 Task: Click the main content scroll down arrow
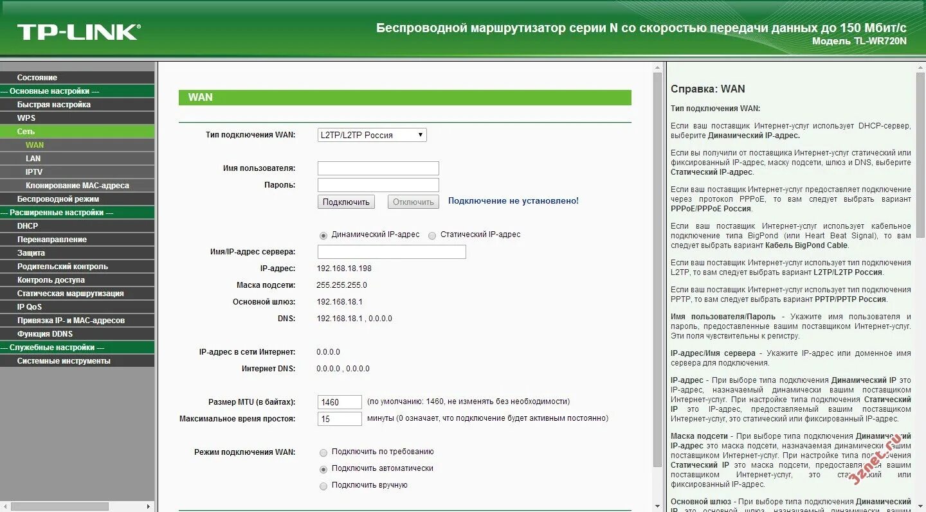pos(657,506)
